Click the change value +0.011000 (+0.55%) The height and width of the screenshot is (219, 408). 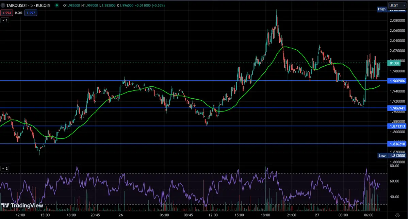150,5
